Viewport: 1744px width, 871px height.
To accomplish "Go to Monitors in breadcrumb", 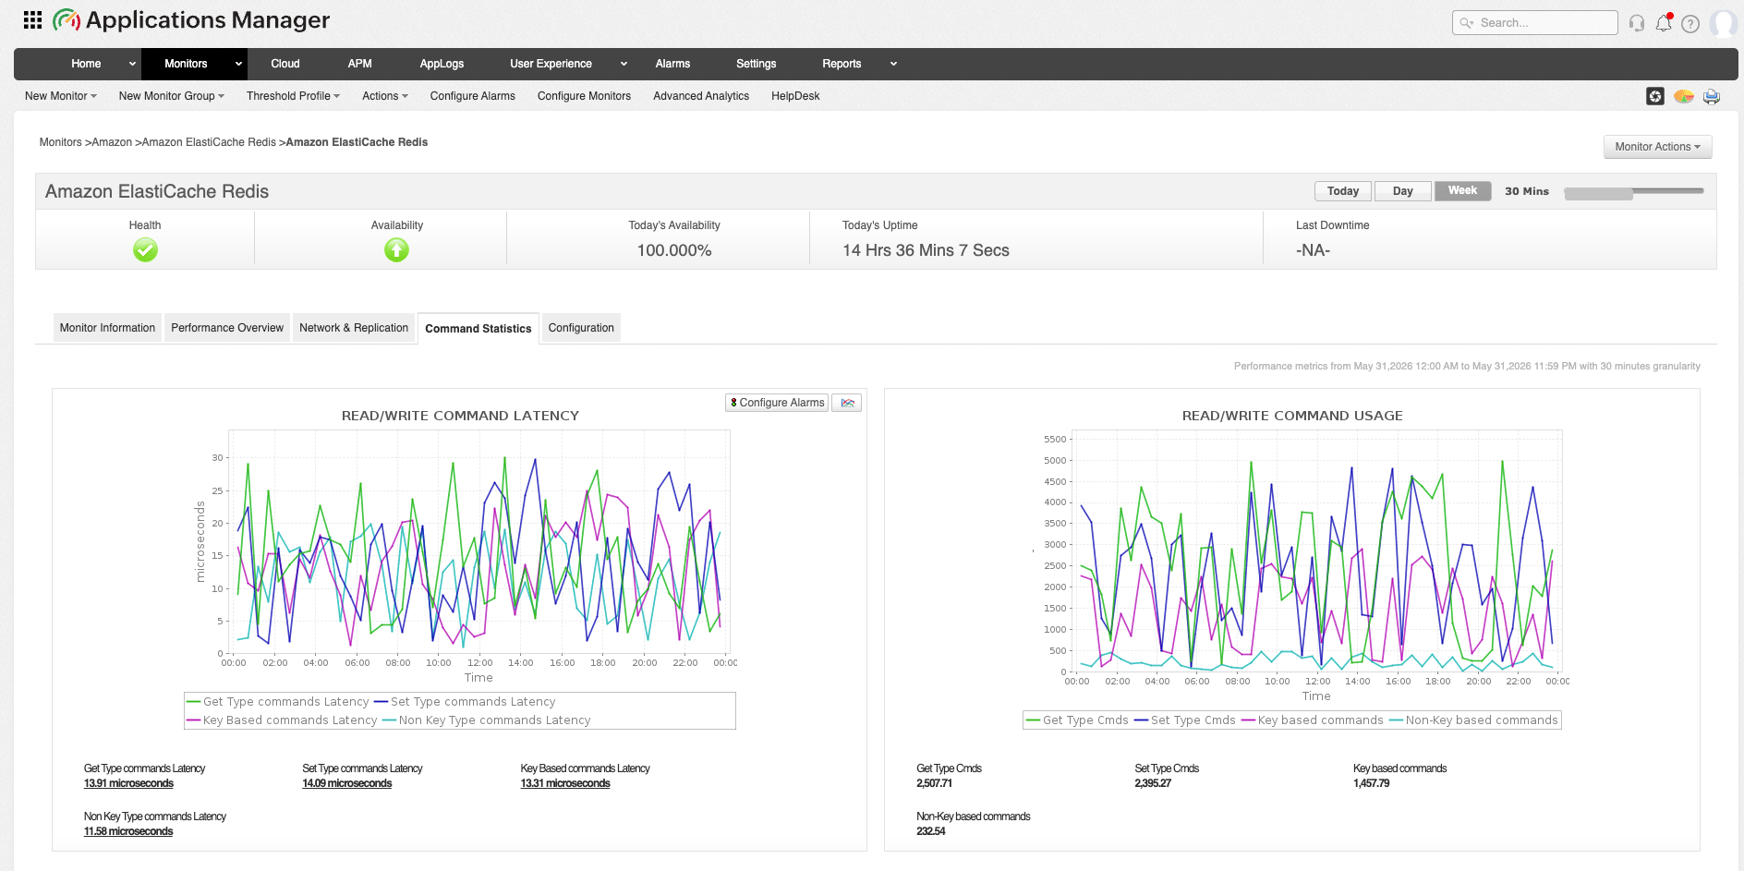I will [x=60, y=142].
